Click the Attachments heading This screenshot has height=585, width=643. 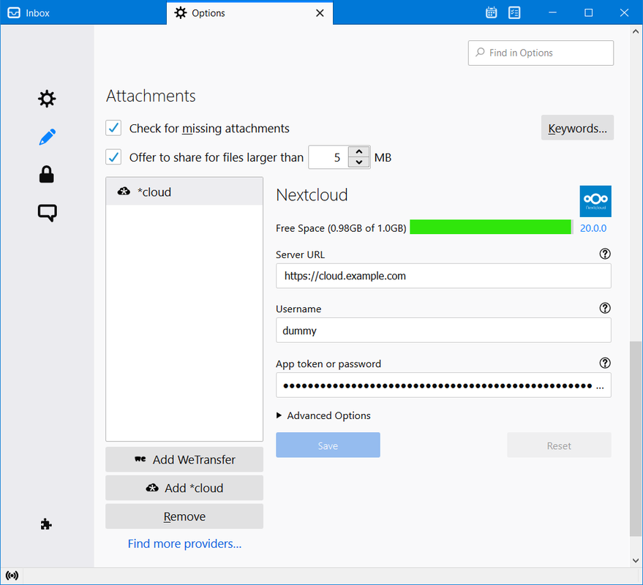click(x=151, y=96)
